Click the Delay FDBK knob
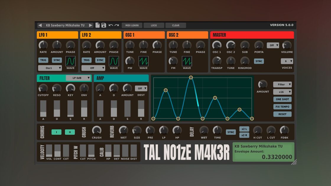Viewport: 331px width, 186px height. [x=284, y=130]
